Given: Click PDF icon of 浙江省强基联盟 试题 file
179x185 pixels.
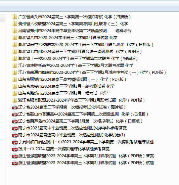Looking at the screenshot, I should 15,163.
